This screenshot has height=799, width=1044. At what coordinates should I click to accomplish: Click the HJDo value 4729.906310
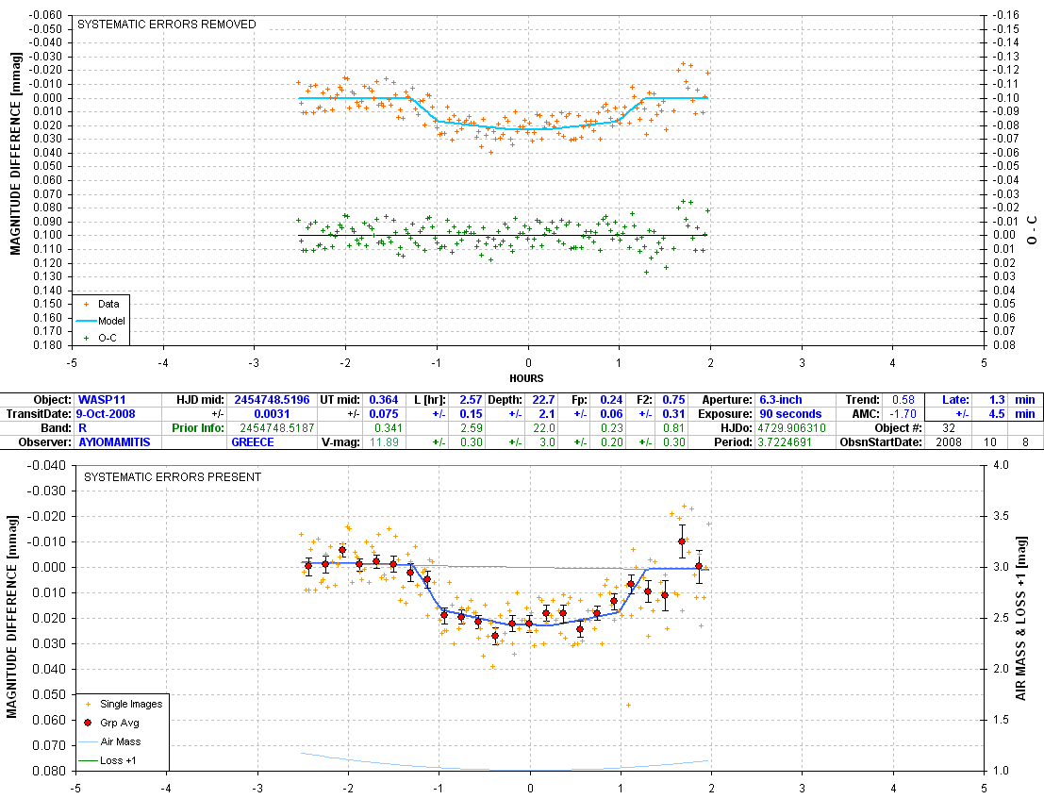point(791,427)
